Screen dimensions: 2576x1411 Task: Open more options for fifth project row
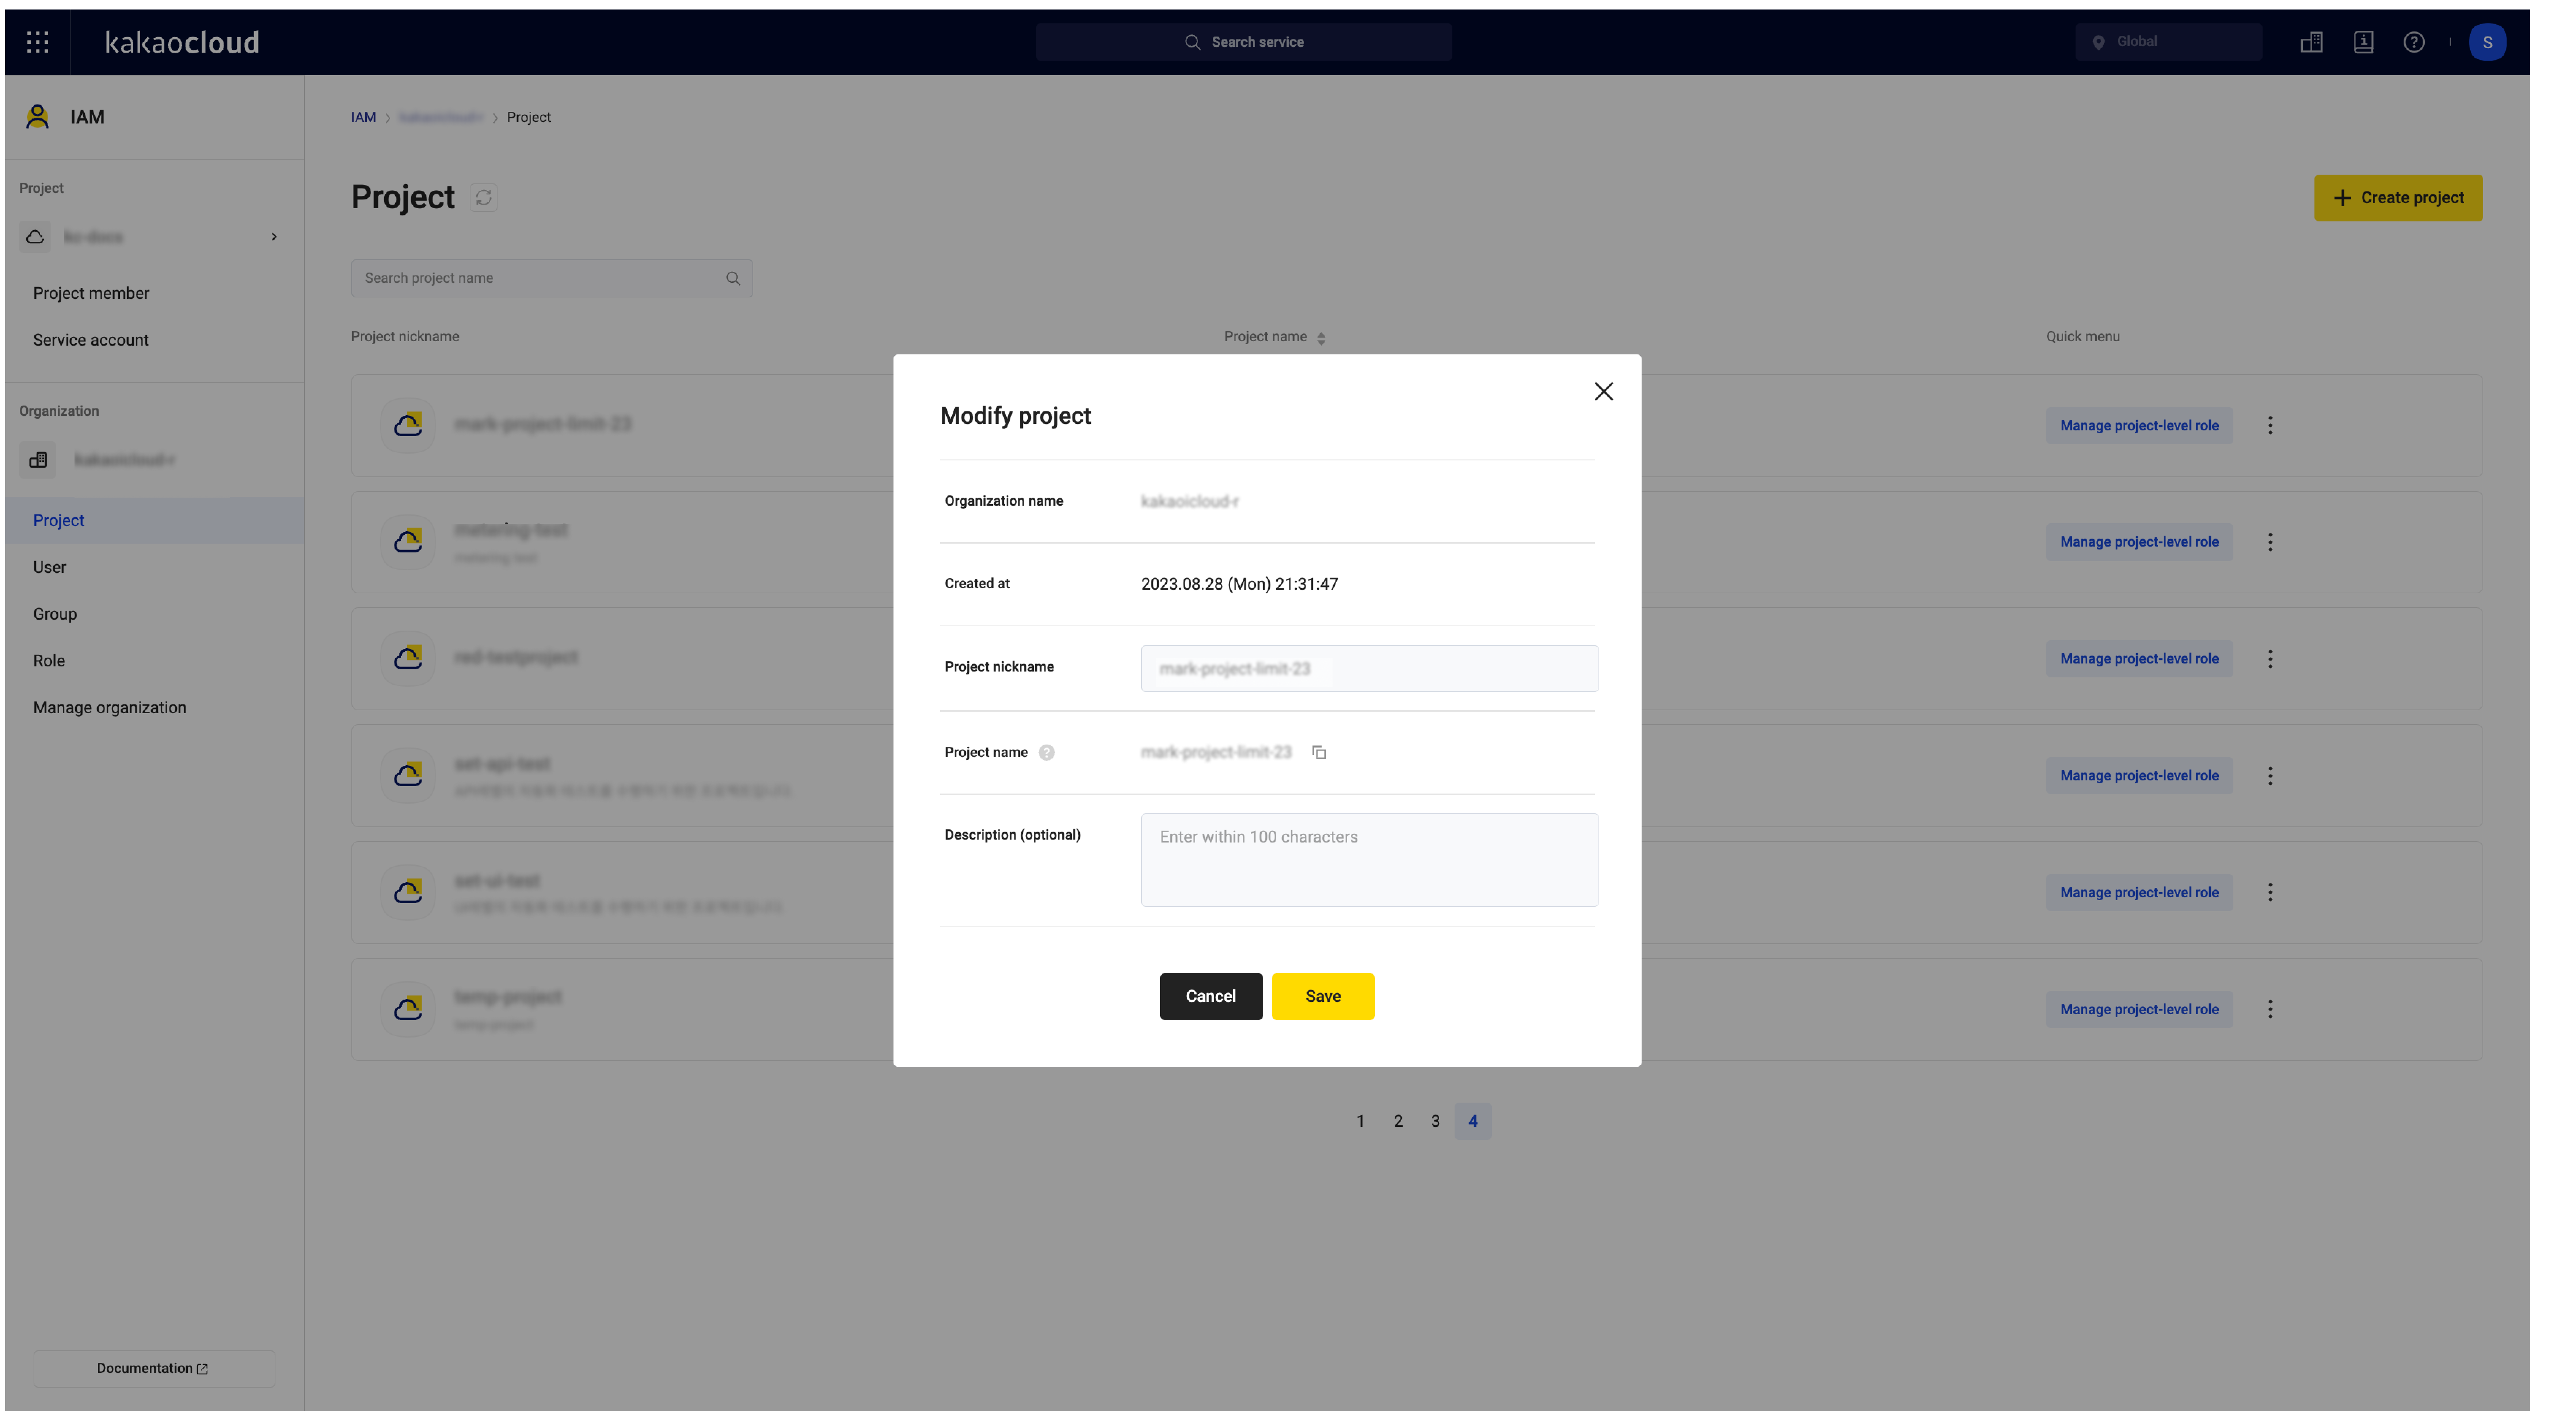point(2270,892)
